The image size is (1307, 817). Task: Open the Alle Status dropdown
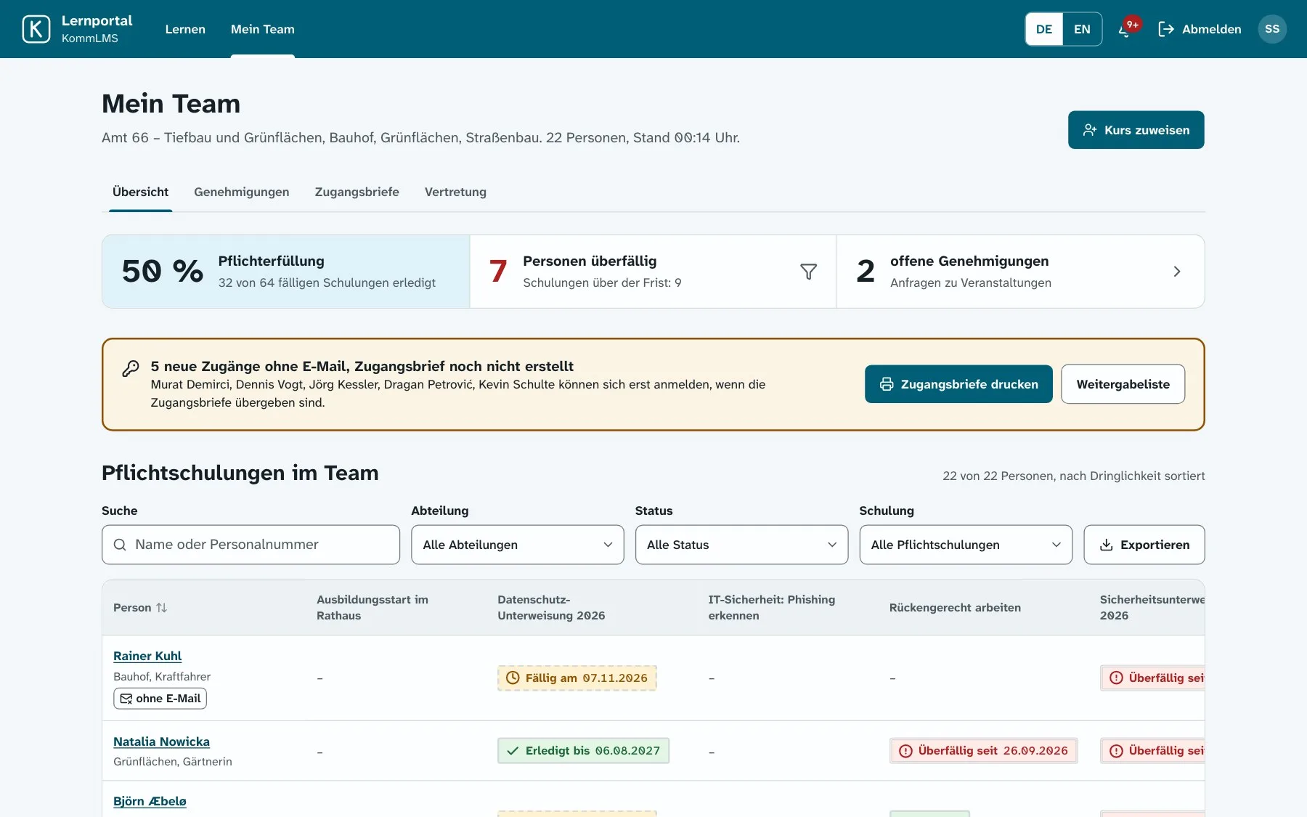741,545
